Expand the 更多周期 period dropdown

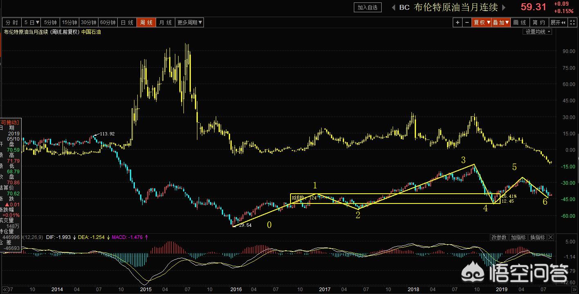click(190, 23)
